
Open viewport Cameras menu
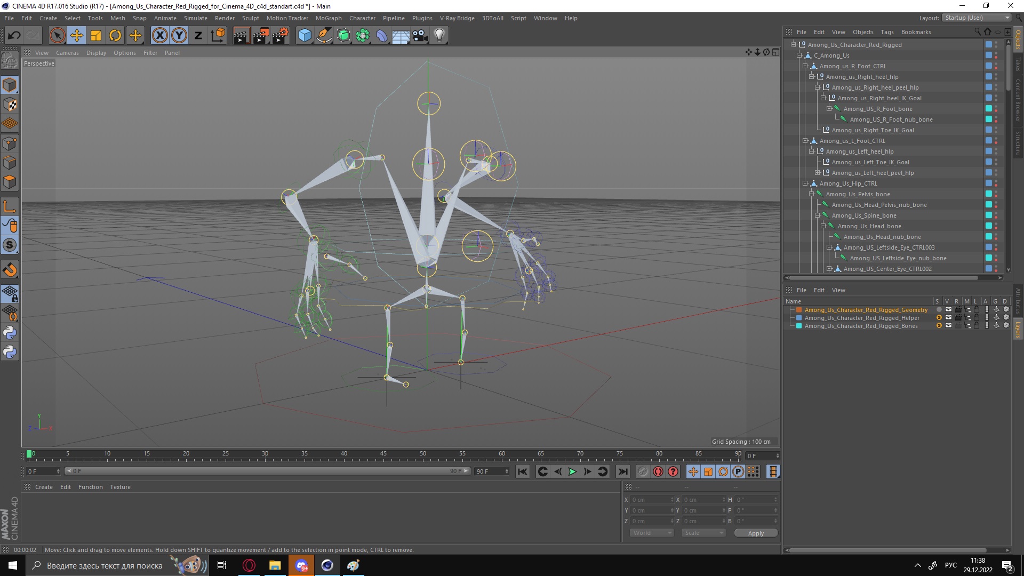(x=67, y=53)
